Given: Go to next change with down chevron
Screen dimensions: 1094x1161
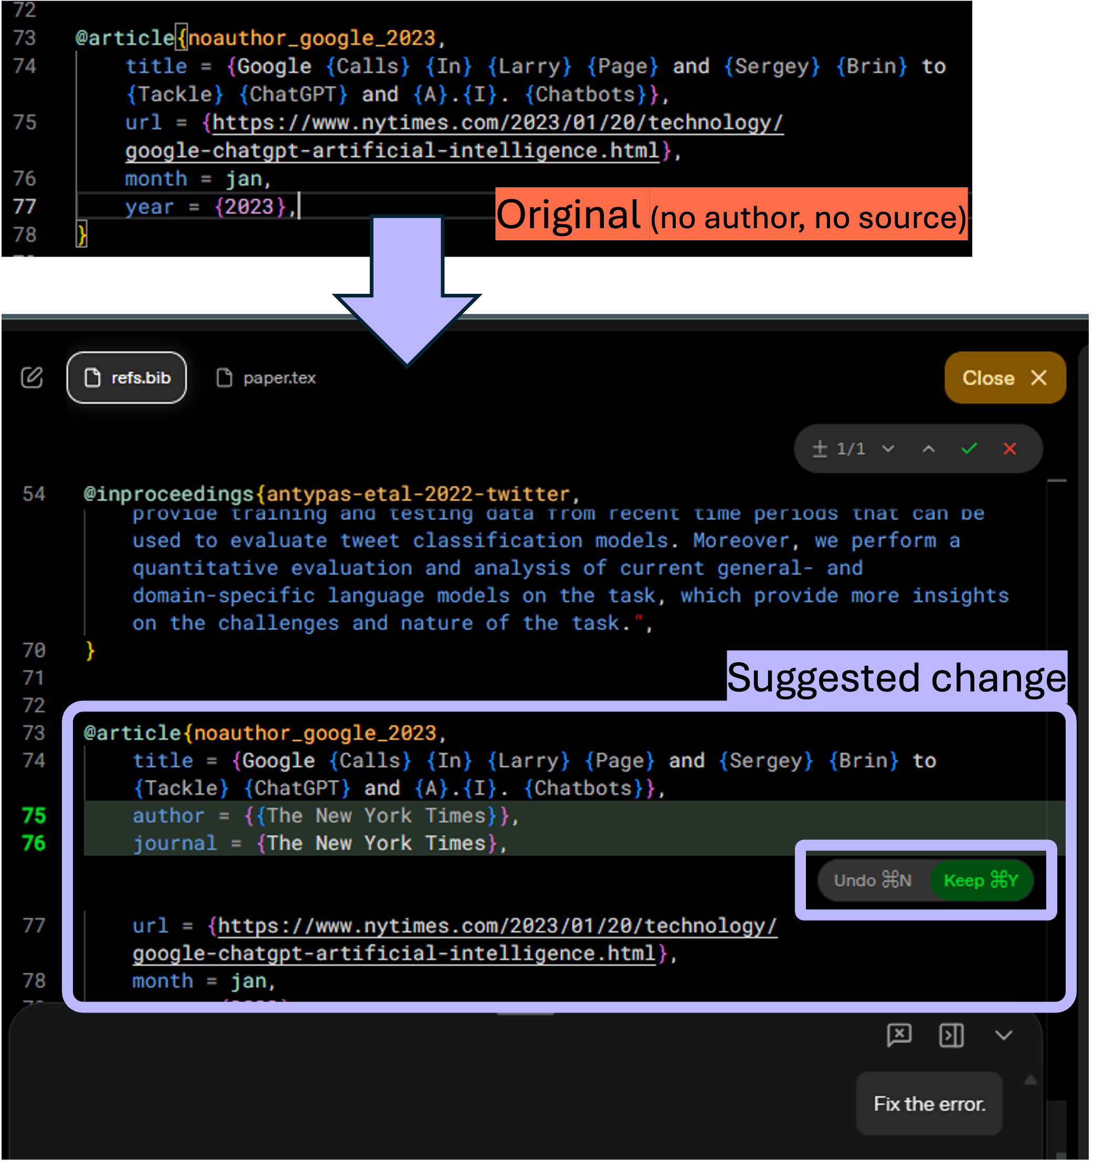Looking at the screenshot, I should pyautogui.click(x=888, y=449).
